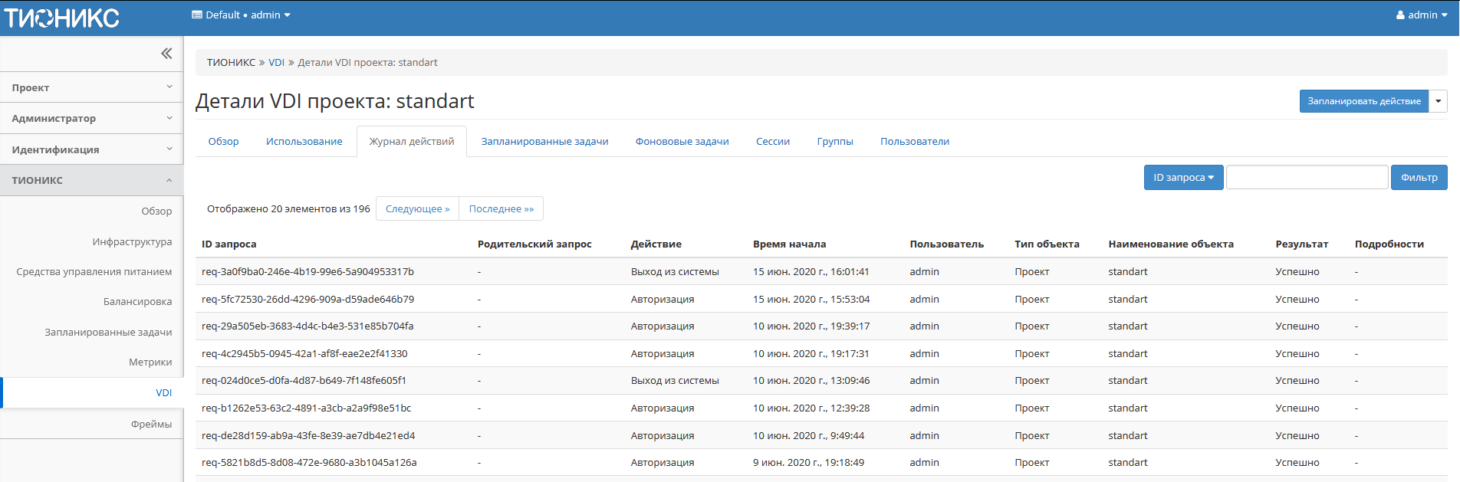Screen dimensions: 1460x482
Task: Click the ТИОНИКС logo
Action: pos(62,18)
